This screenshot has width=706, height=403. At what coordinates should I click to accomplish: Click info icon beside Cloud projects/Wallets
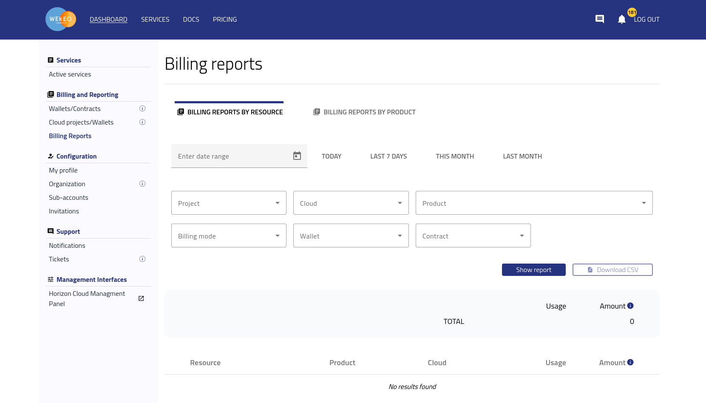(142, 122)
